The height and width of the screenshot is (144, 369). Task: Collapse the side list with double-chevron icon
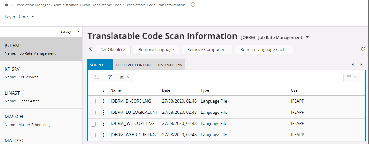point(90,50)
